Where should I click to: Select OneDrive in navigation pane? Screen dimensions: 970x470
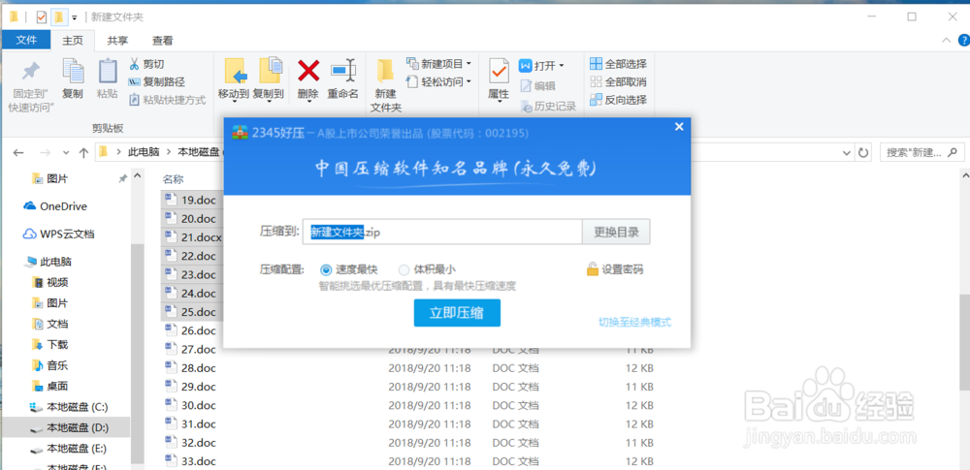click(55, 206)
